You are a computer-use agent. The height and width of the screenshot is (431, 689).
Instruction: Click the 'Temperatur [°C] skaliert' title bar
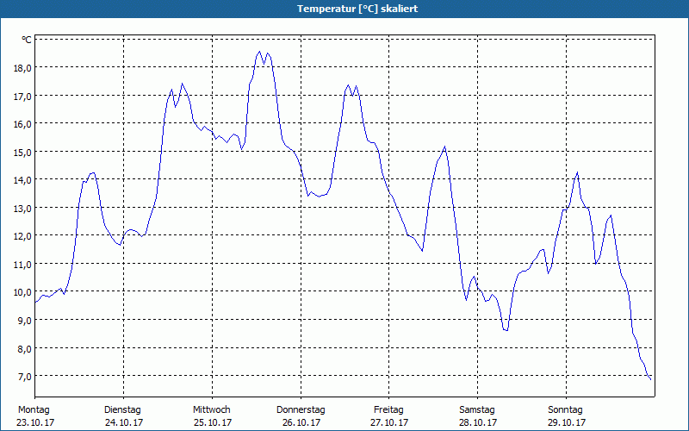[x=344, y=9]
